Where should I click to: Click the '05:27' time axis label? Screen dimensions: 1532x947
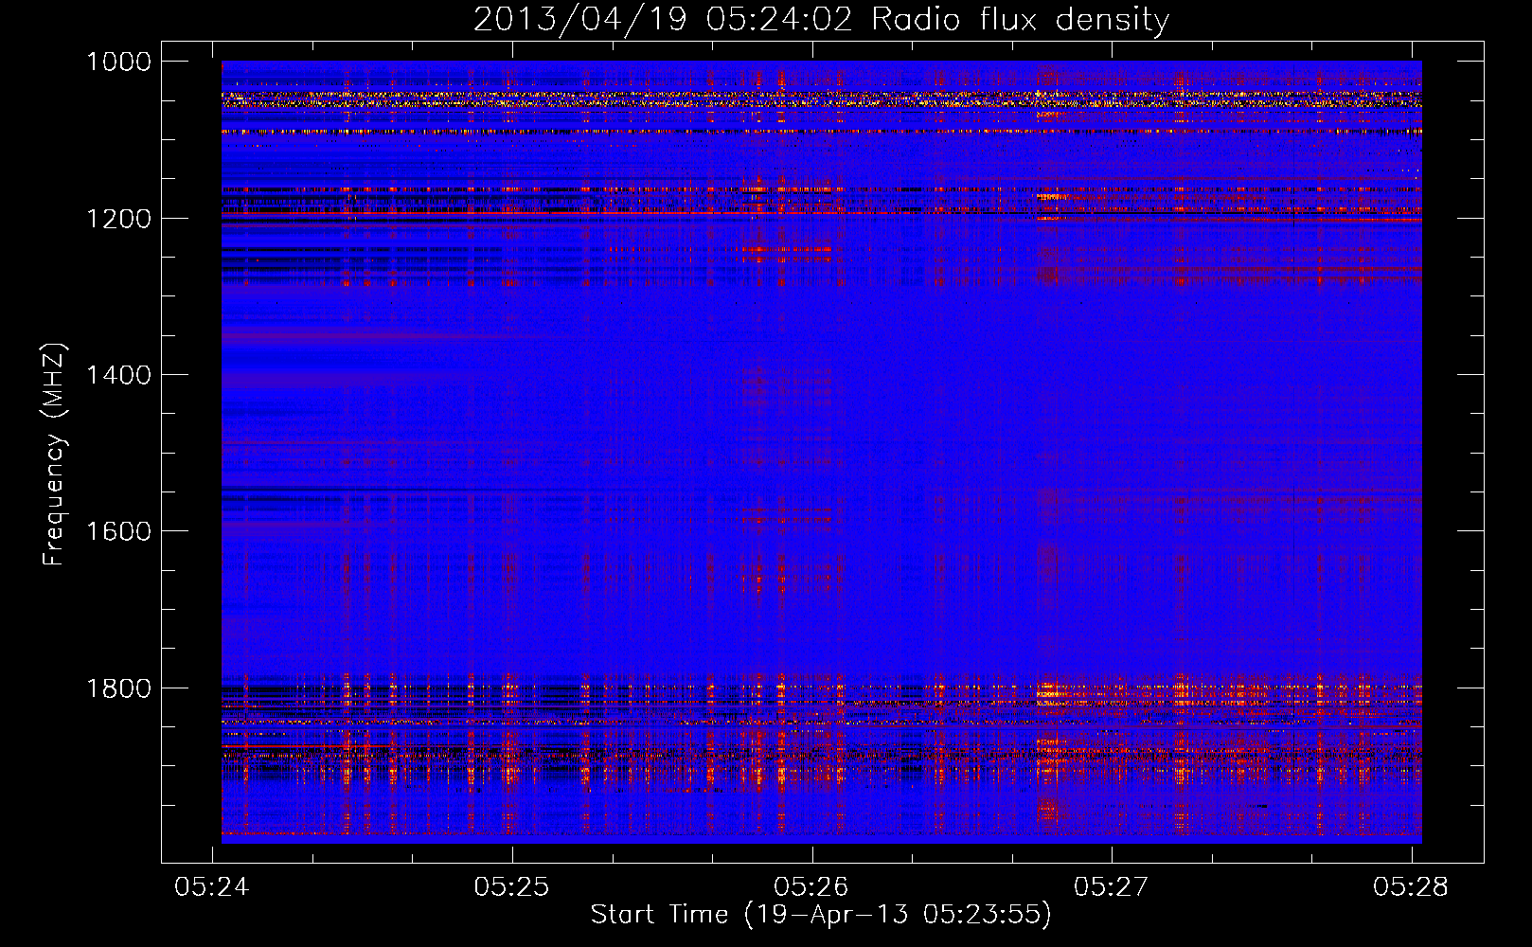(1112, 886)
